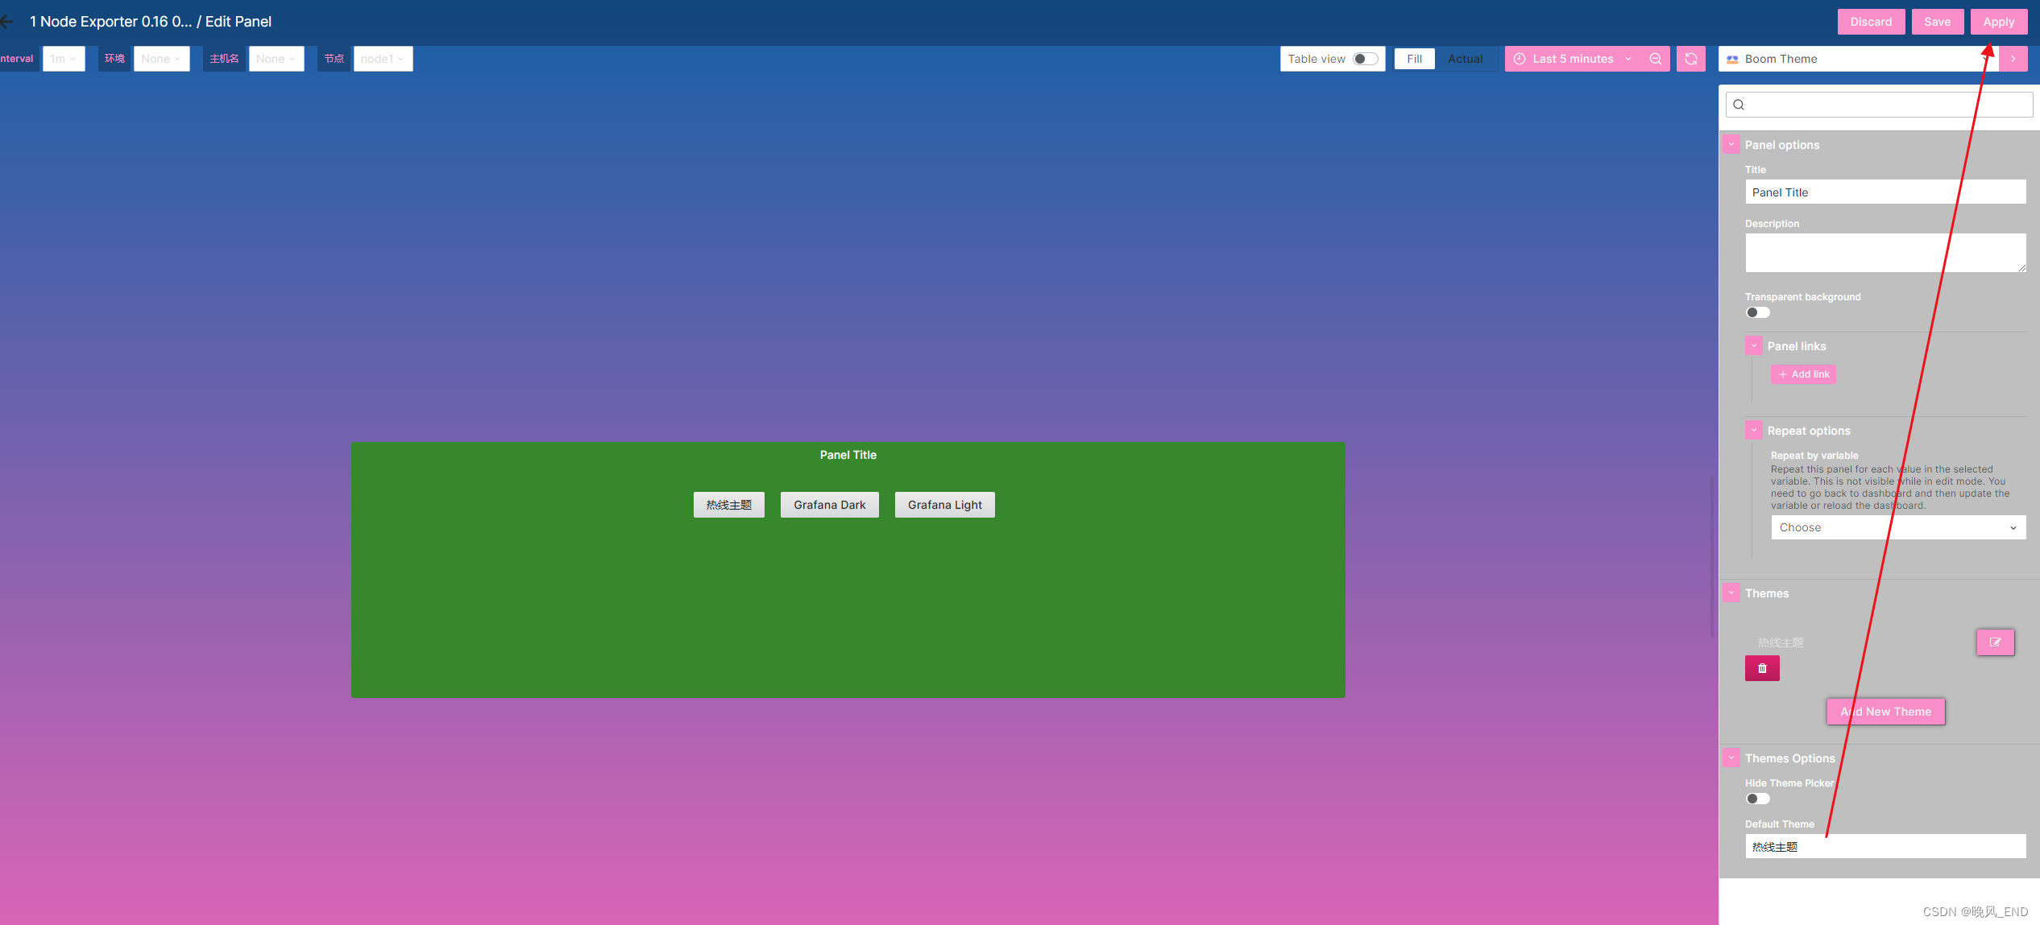The width and height of the screenshot is (2040, 925).
Task: Click Add New Theme button
Action: coord(1885,711)
